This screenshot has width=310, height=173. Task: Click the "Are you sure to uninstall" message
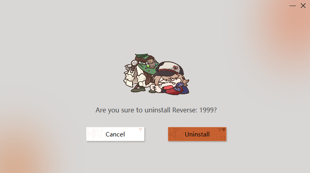[x=133, y=110]
